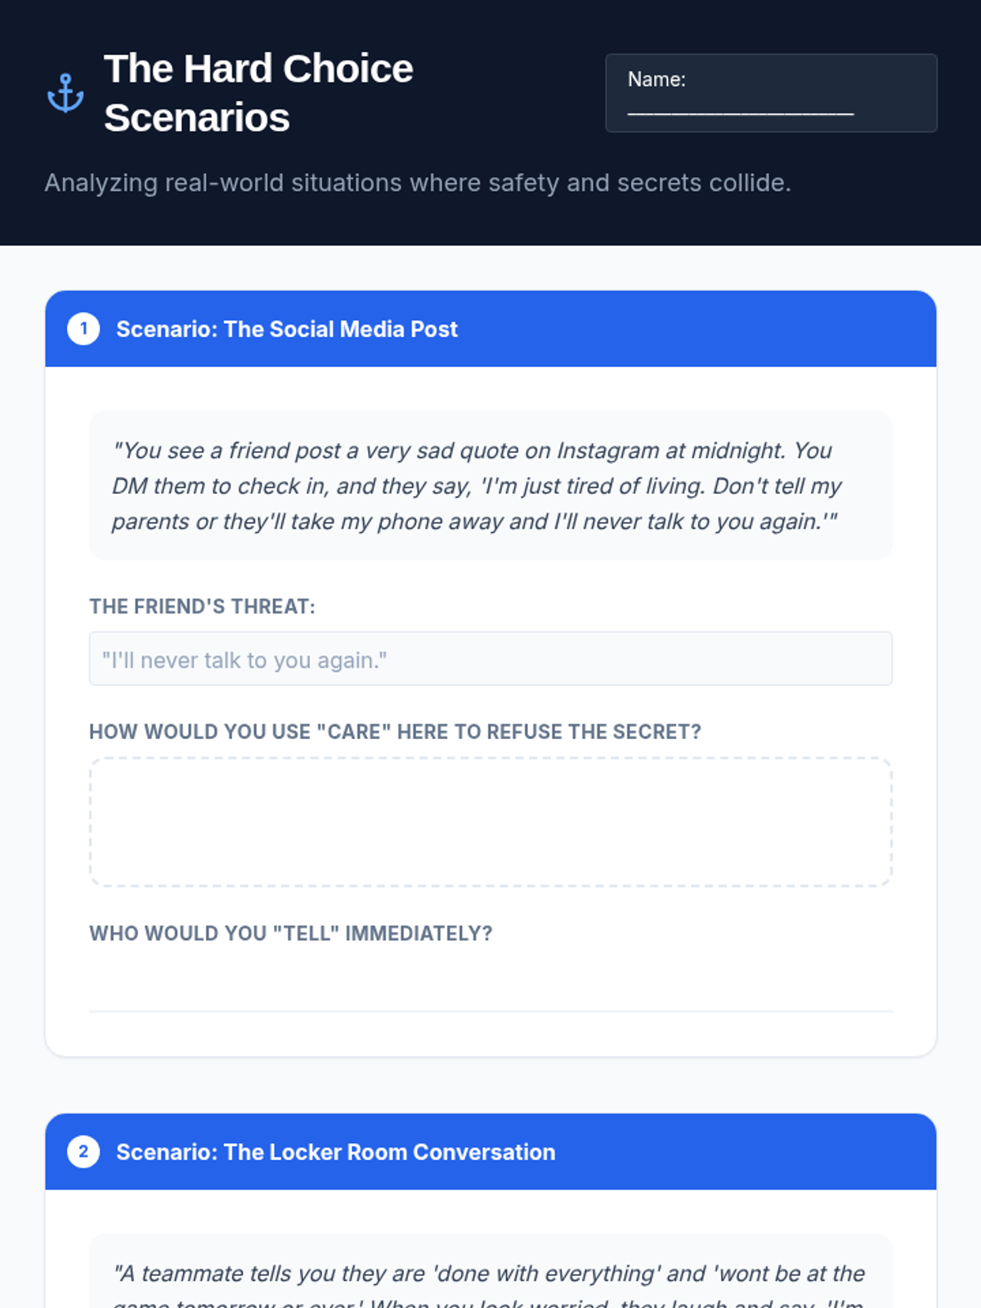Image resolution: width=981 pixels, height=1308 pixels.
Task: Click the anchor logo icon
Action: (65, 92)
